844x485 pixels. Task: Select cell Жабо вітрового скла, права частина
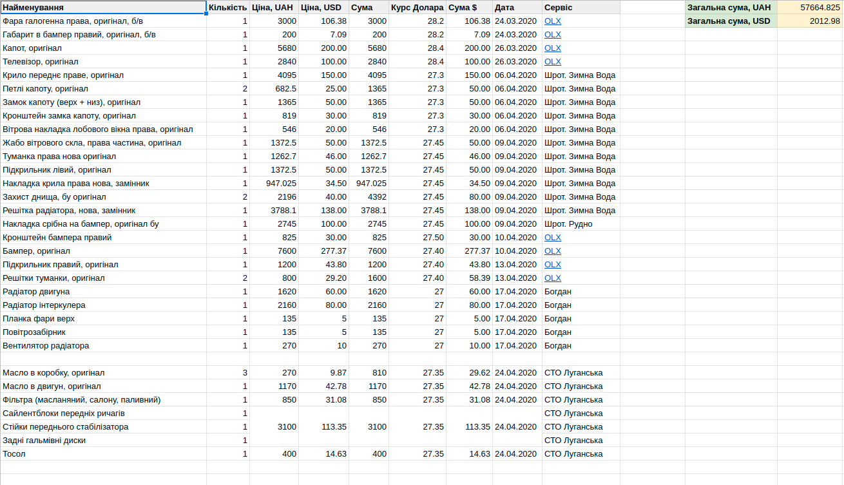coord(103,142)
